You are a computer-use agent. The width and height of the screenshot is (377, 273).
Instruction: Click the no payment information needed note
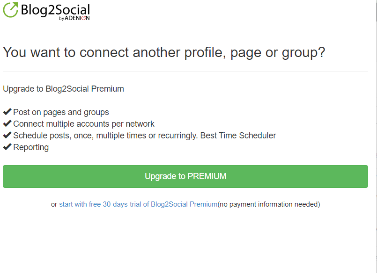click(269, 204)
